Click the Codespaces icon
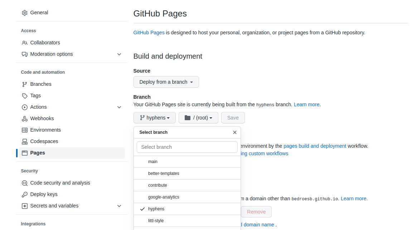Viewport: 417px width, 230px height. [x=25, y=141]
